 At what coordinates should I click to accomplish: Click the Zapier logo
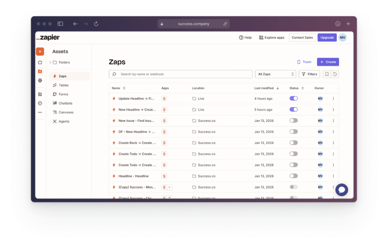[48, 37]
